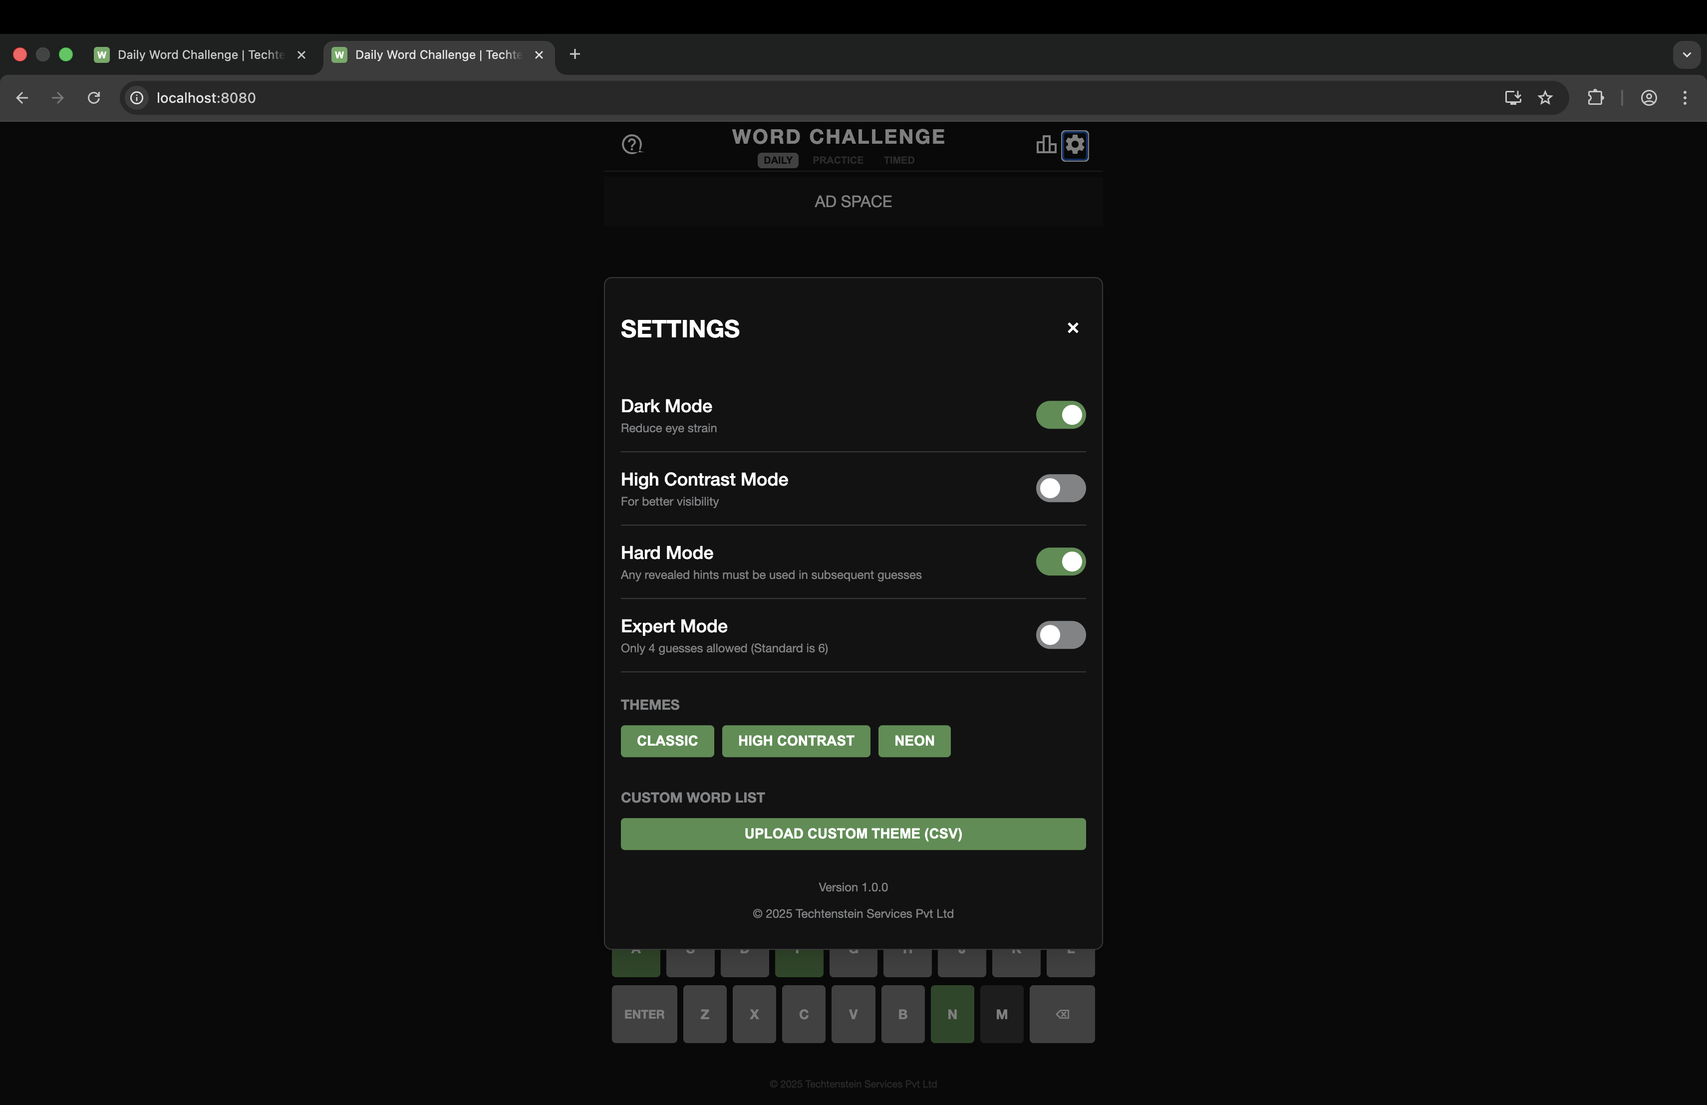Open Chrome three-dot menu

(x=1685, y=97)
